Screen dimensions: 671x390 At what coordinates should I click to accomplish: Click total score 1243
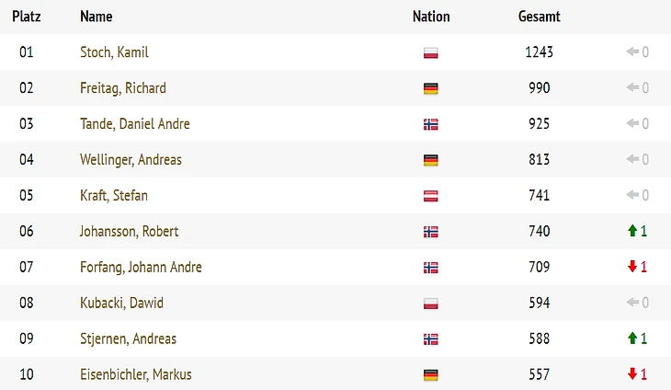pyautogui.click(x=539, y=52)
